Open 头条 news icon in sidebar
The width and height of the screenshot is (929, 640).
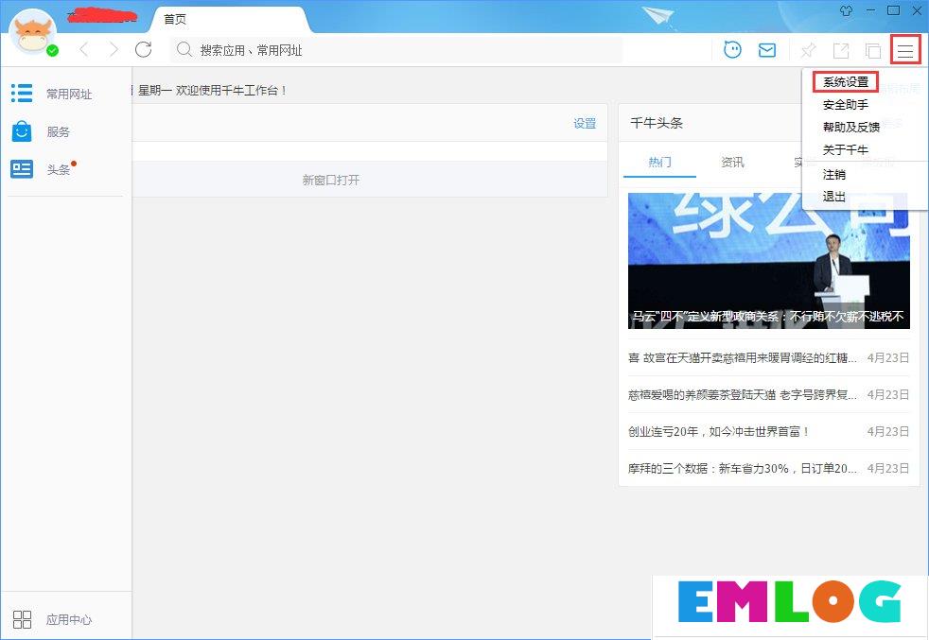(22, 169)
